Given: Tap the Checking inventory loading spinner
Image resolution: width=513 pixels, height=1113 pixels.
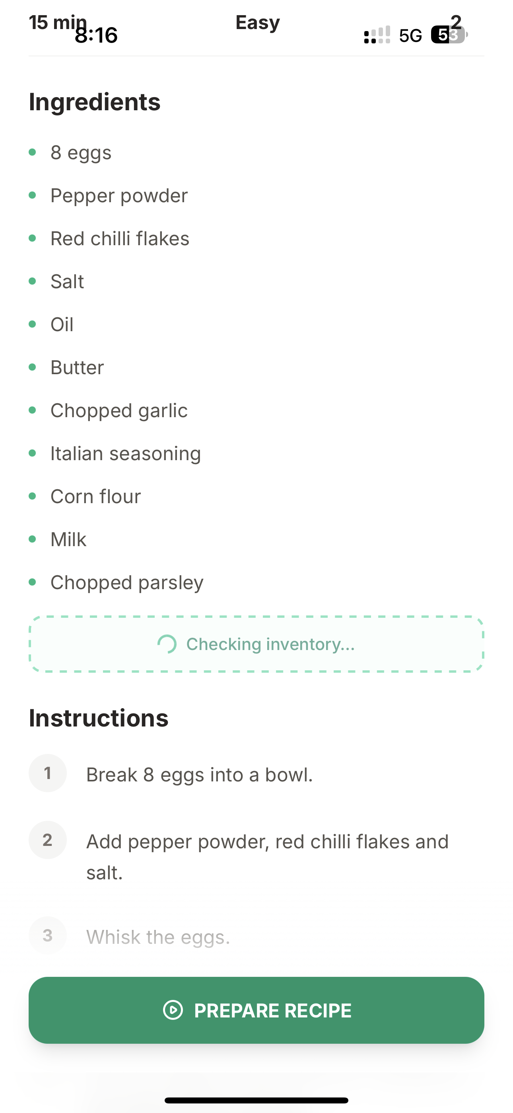Looking at the screenshot, I should (x=167, y=644).
